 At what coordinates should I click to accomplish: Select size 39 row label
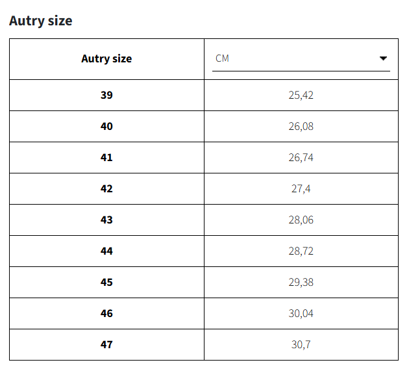(x=106, y=95)
